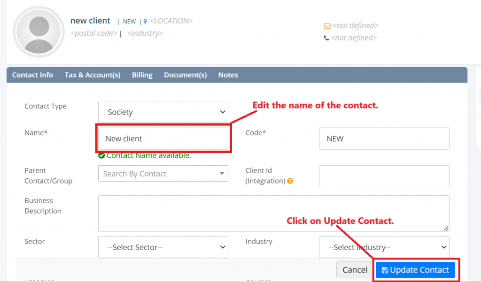Click the save icon on Update Contact
The image size is (481, 282).
pos(385,270)
